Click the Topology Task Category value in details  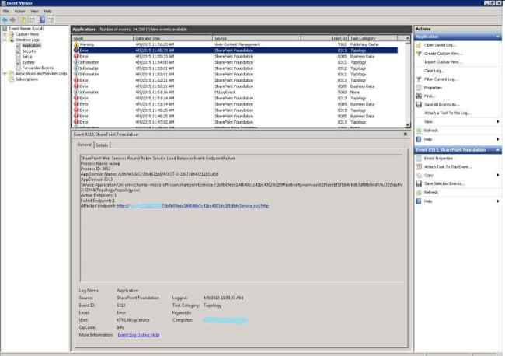coord(213,305)
